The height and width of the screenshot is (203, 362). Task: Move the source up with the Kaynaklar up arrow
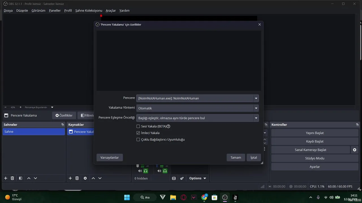tap(93, 178)
